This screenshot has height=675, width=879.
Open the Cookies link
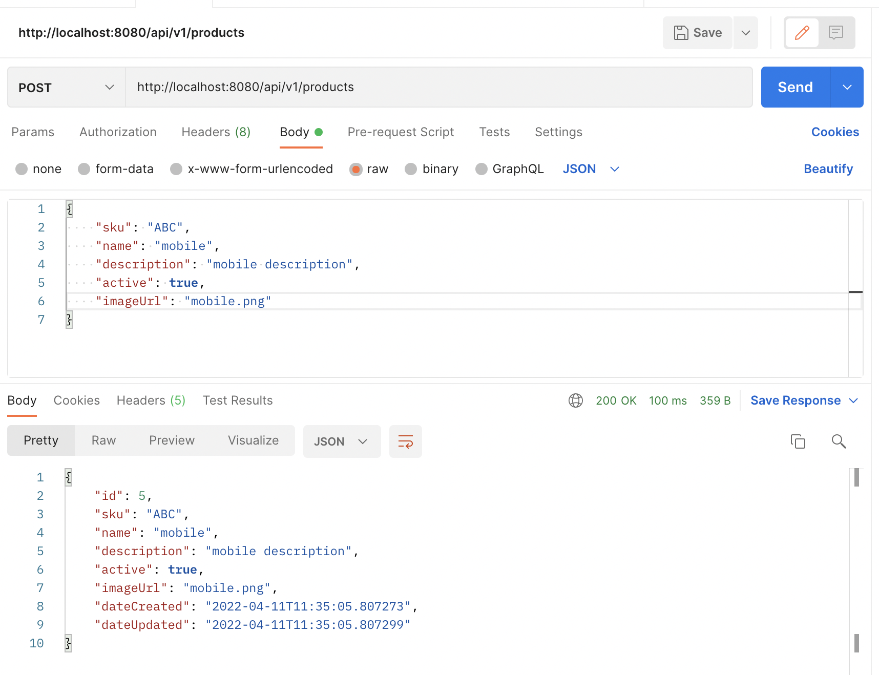pos(835,132)
